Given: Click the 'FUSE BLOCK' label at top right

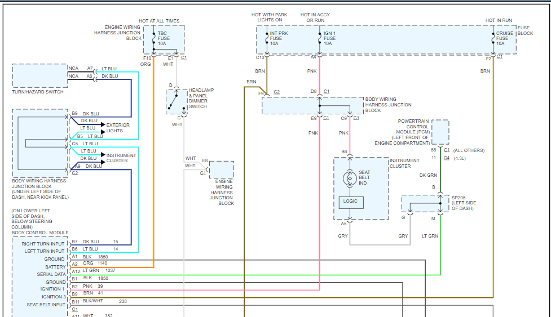Looking at the screenshot, I should click(x=525, y=30).
